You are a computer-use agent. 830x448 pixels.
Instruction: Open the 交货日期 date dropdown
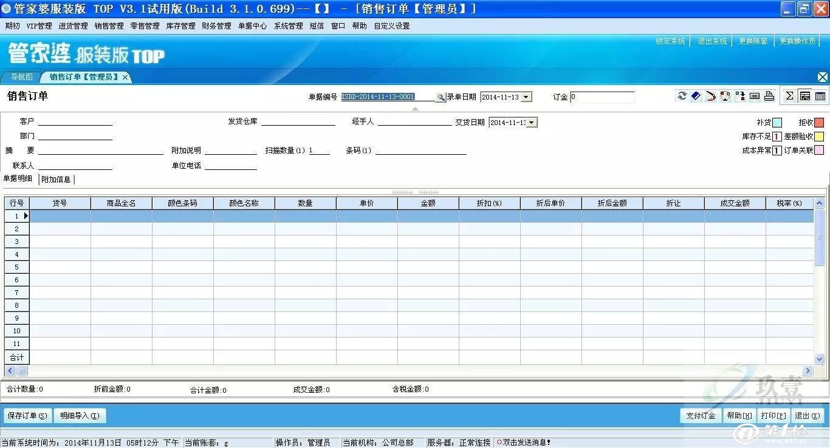tap(531, 122)
